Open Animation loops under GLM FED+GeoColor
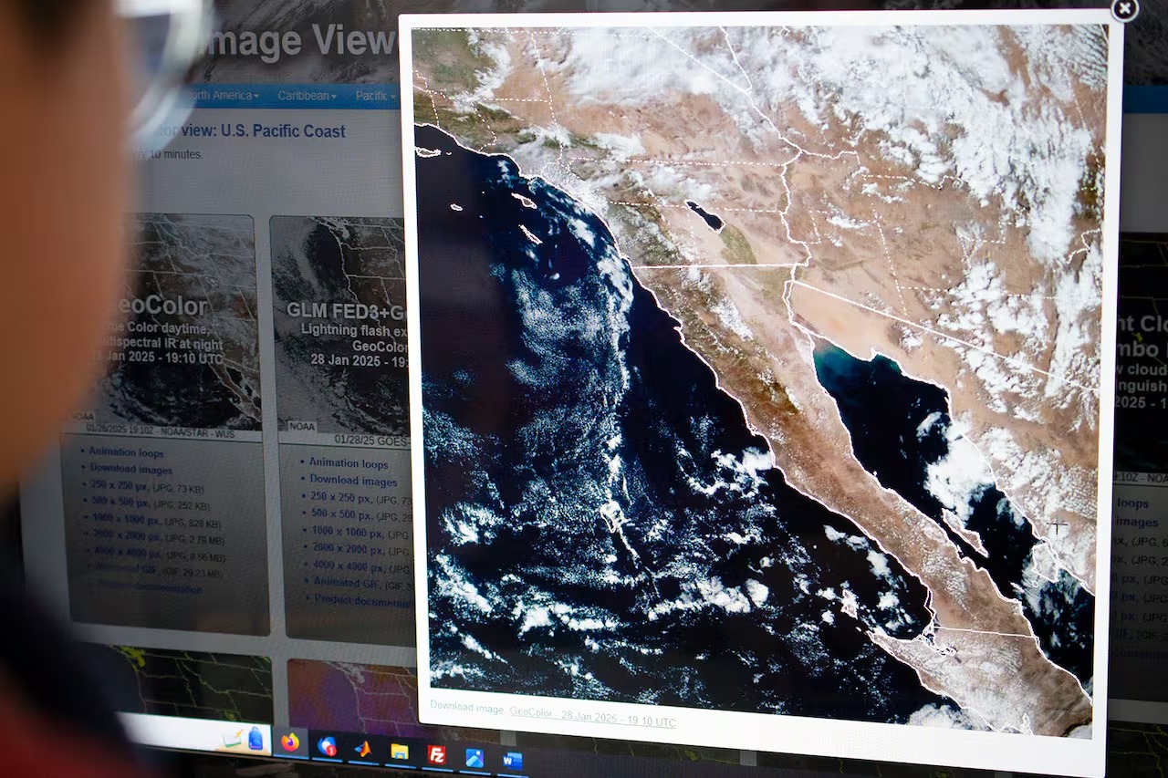 349,463
